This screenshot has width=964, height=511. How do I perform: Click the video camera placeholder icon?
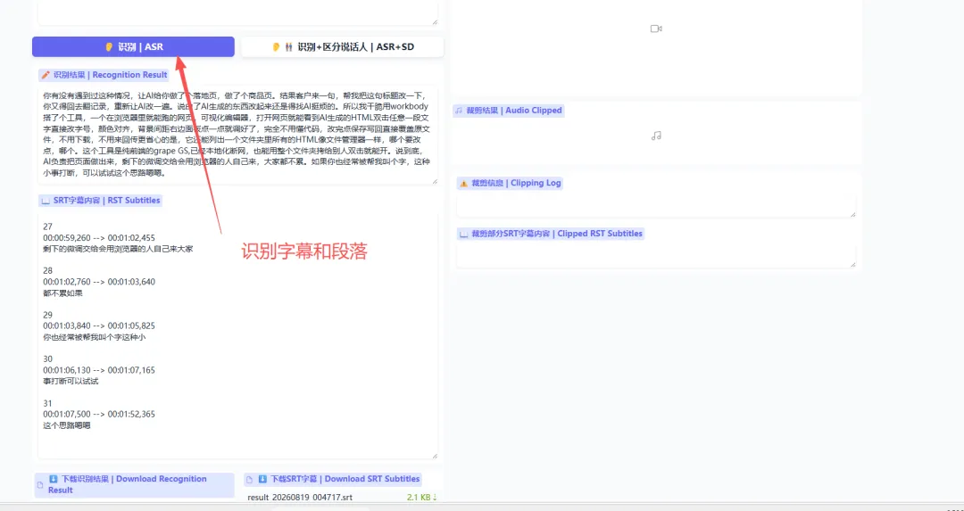tap(656, 29)
